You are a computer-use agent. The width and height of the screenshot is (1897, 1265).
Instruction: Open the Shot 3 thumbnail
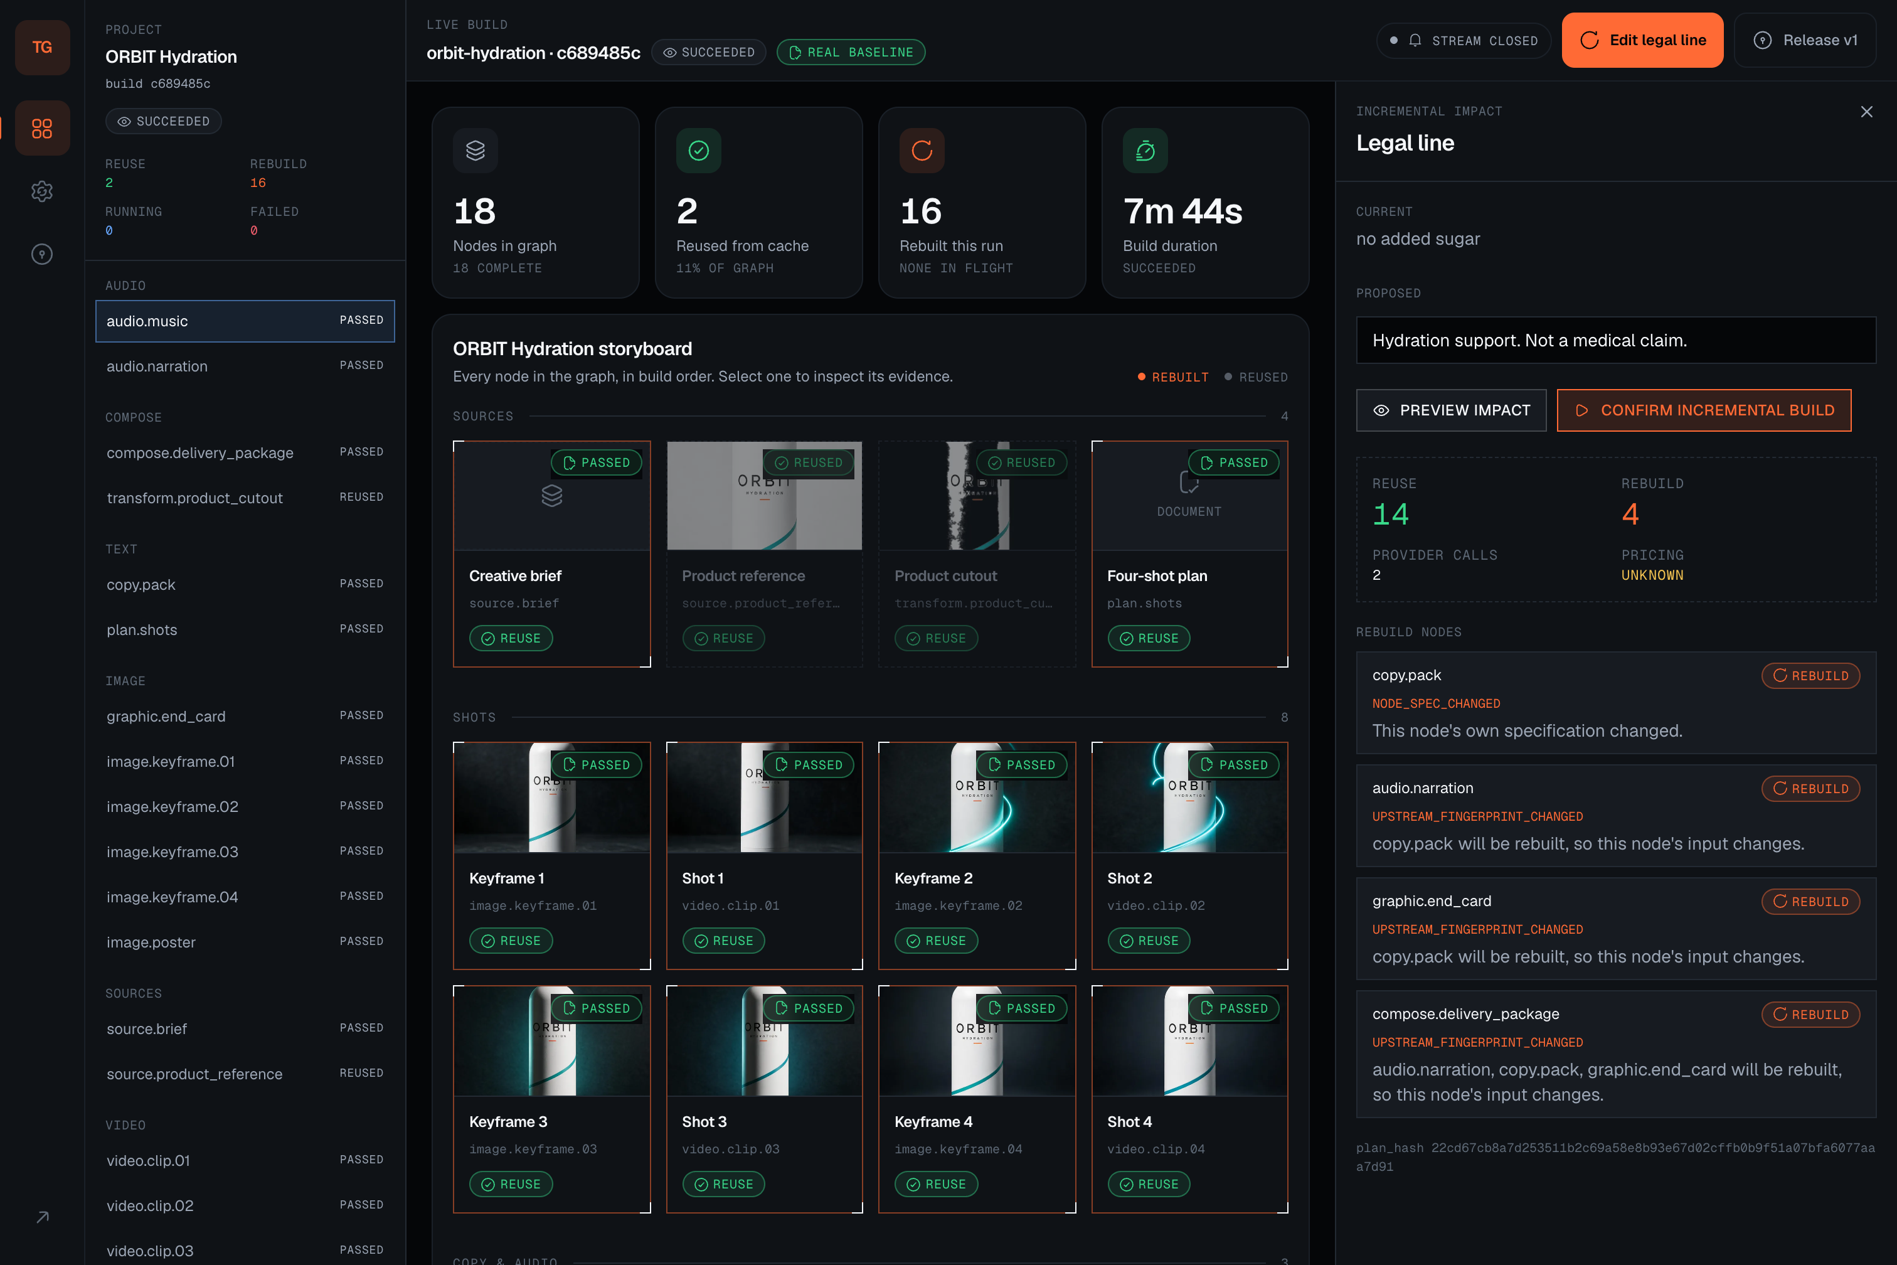[x=764, y=1042]
